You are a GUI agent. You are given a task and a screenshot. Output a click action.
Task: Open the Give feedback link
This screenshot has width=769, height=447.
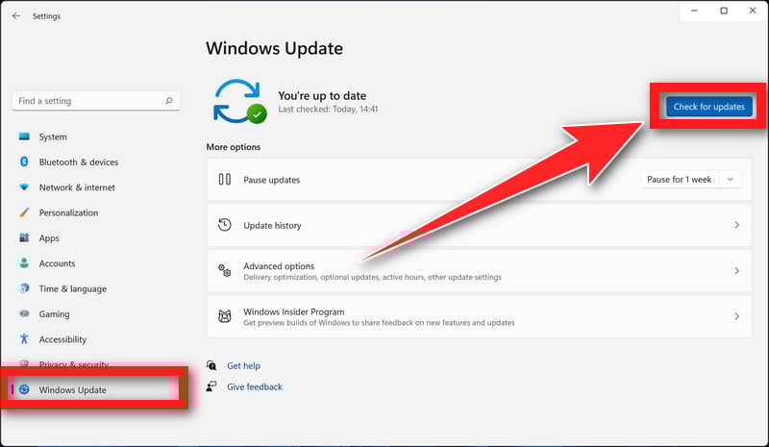click(254, 386)
